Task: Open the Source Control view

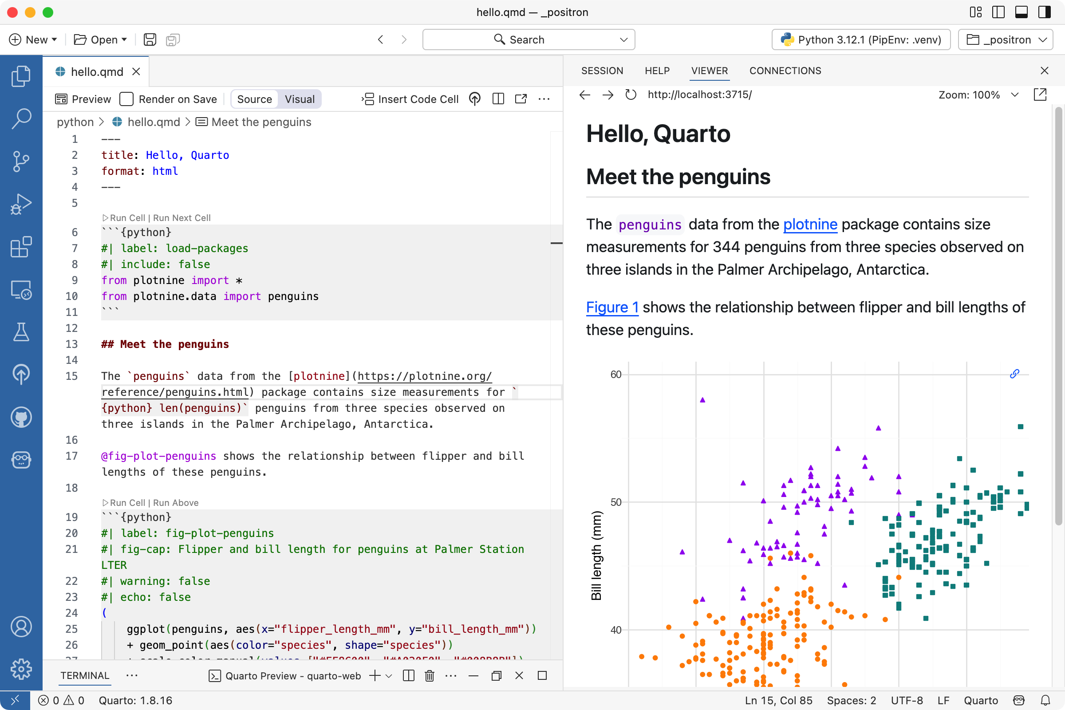Action: pos(21,162)
